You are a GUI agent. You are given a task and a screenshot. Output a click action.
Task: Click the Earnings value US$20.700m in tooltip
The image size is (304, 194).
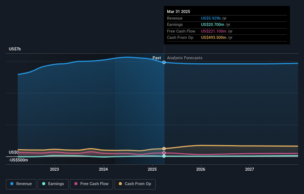(x=213, y=24)
